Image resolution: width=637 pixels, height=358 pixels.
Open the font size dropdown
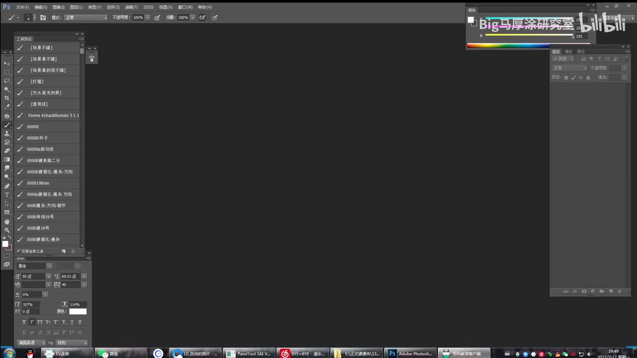pyautogui.click(x=49, y=276)
